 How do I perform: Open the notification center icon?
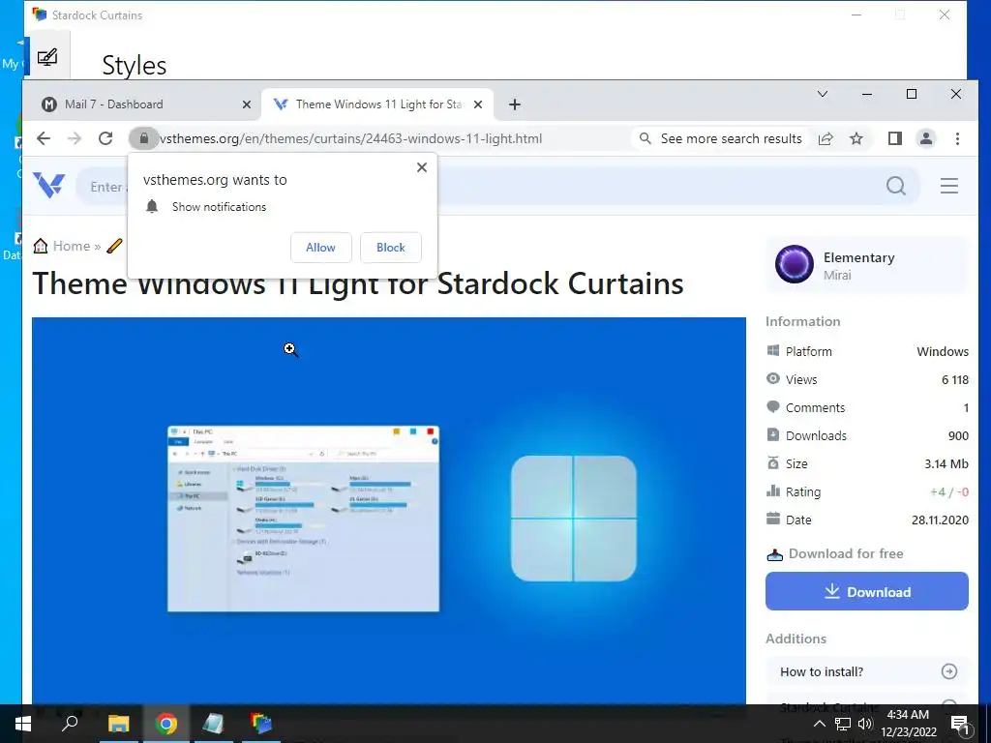(x=960, y=724)
